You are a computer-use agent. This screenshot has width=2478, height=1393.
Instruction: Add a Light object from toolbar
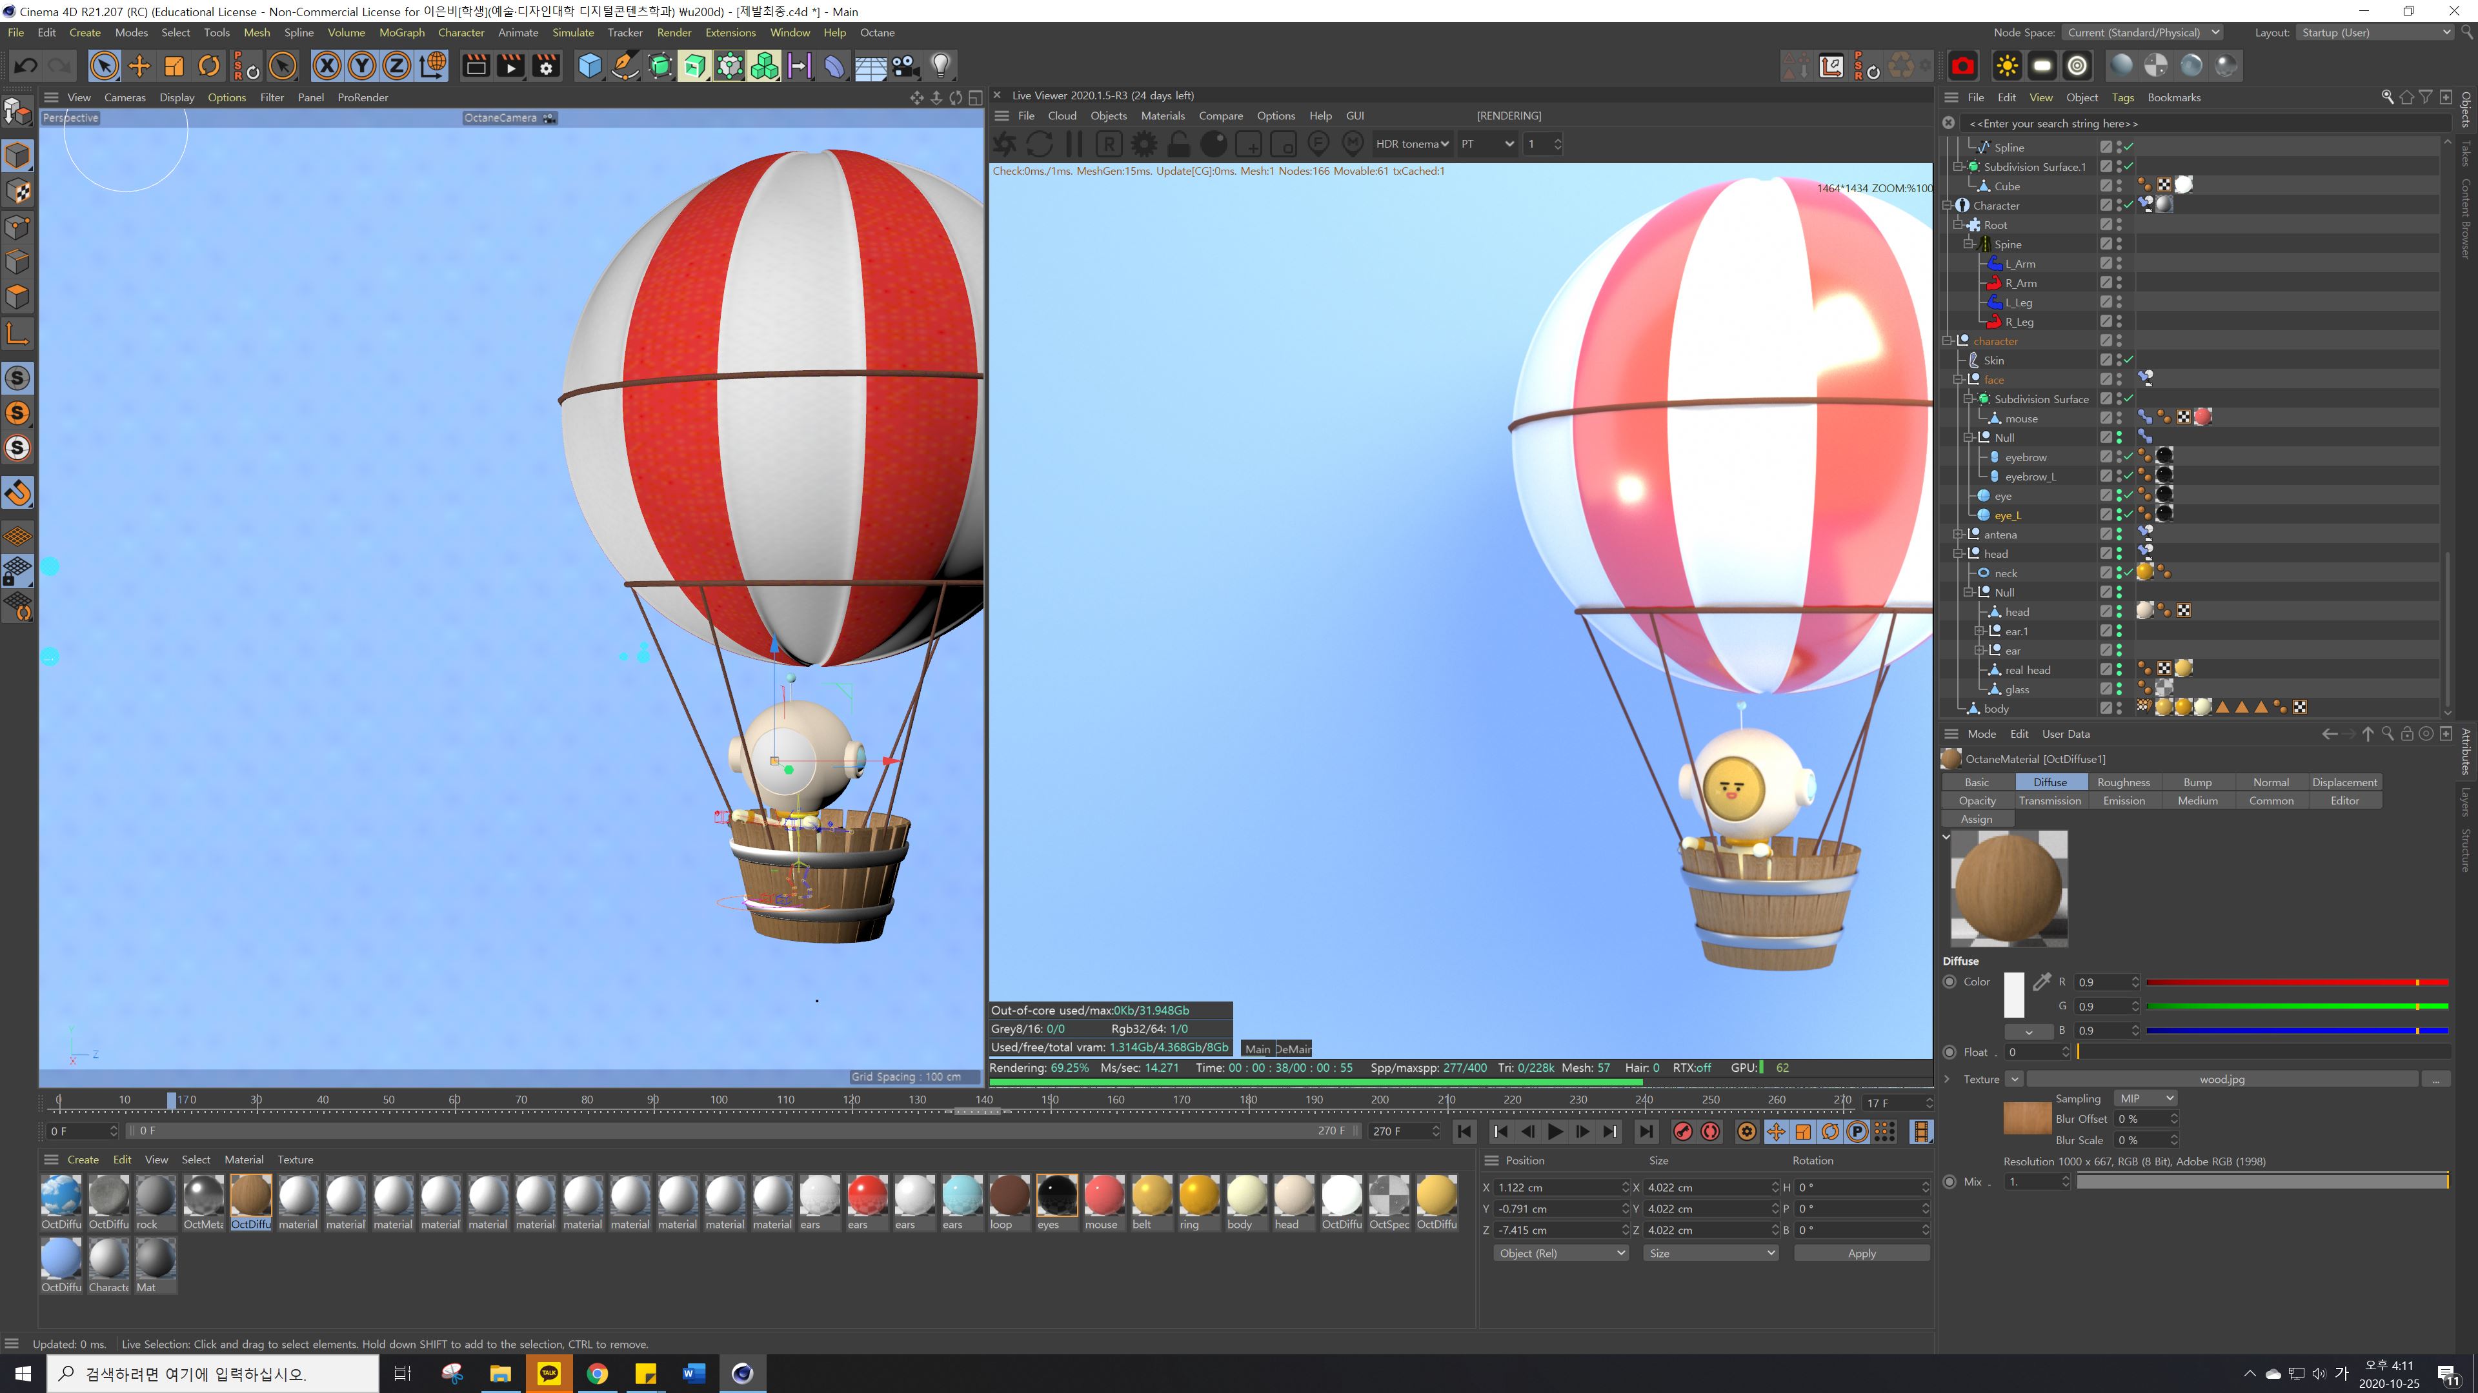click(x=941, y=65)
